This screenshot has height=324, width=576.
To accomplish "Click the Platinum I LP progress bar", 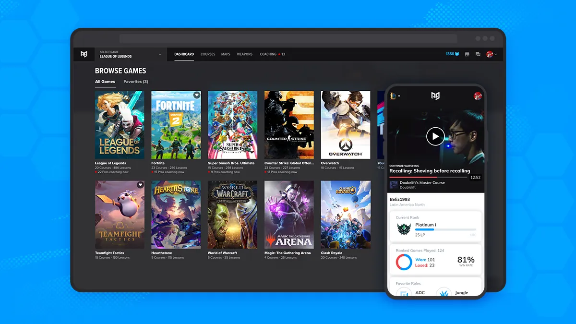I will 445,229.
